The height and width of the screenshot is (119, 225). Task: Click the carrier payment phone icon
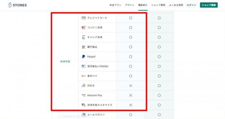coord(84,37)
